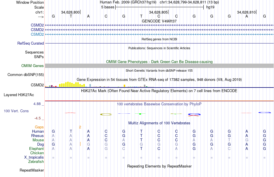This screenshot has height=177, width=274.
Task: Select the Human alignment row label
Action: [x=38, y=131]
